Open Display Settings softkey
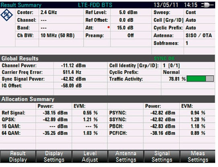Viewport: 218px width, 167px height. [x=54, y=157]
